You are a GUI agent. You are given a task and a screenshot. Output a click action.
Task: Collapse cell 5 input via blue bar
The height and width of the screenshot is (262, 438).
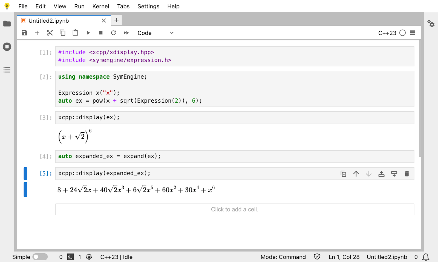pyautogui.click(x=25, y=174)
